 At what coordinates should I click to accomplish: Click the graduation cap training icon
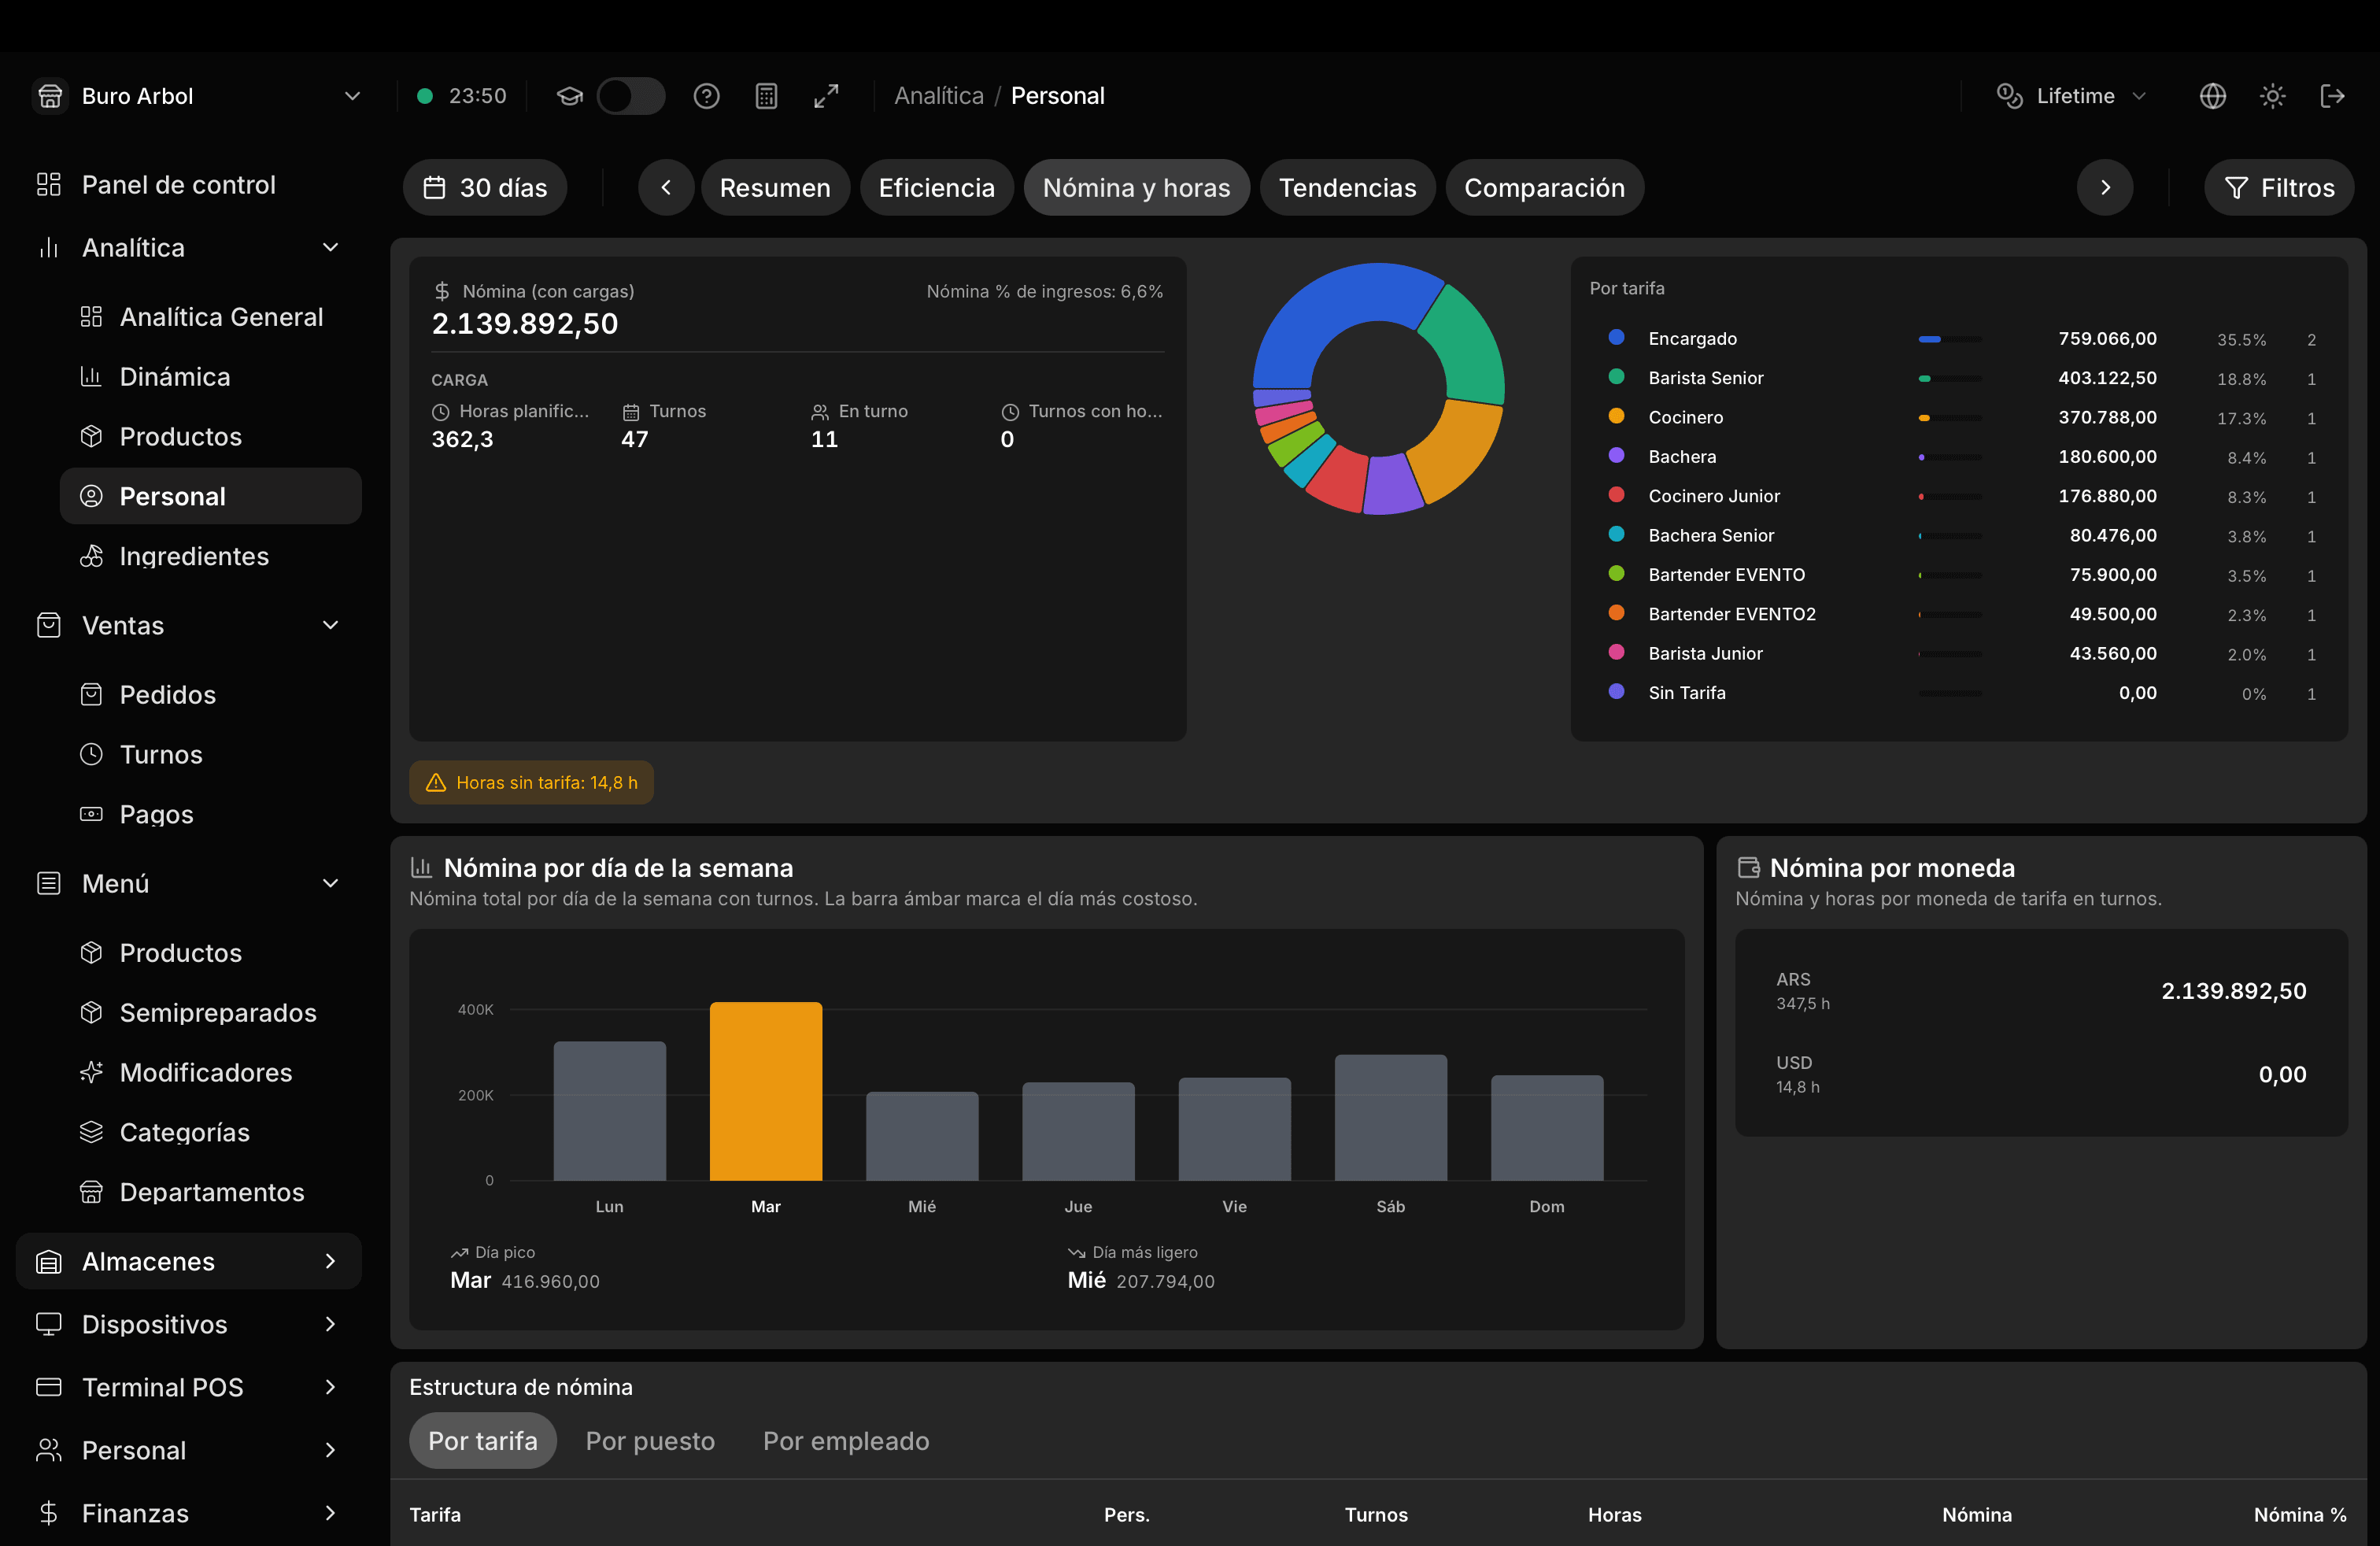[x=569, y=96]
